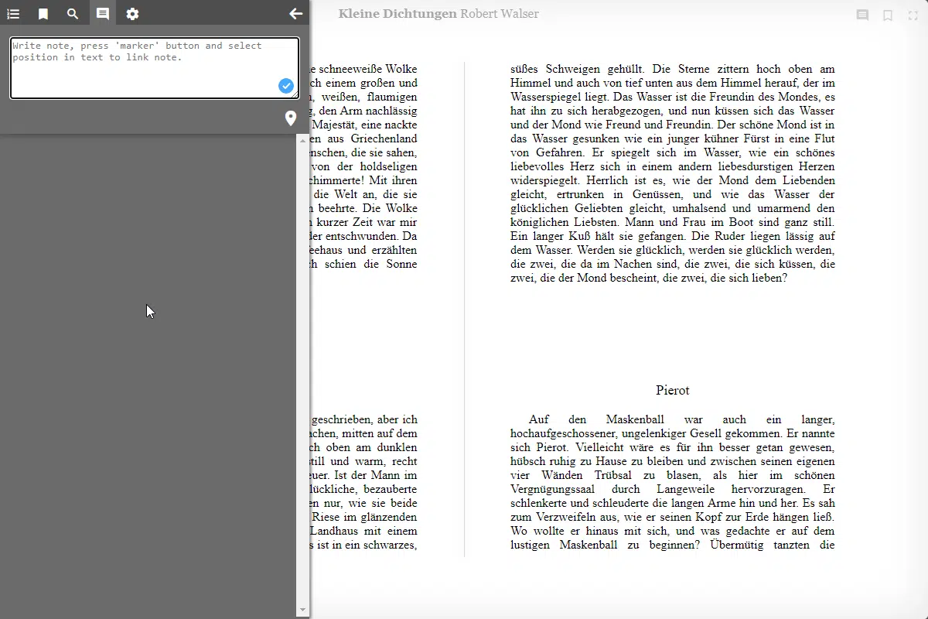Bookmark this page from top-right header
This screenshot has width=928, height=619.
coord(888,15)
